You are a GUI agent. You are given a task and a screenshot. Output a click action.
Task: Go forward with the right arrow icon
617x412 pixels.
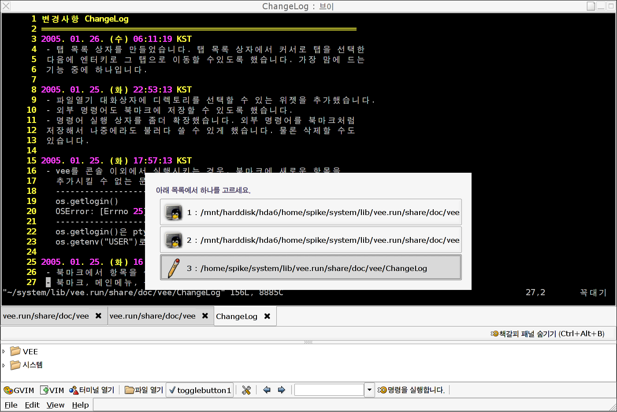coord(282,390)
